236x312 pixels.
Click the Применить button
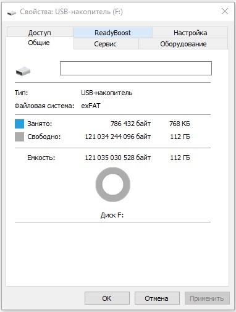point(207,298)
